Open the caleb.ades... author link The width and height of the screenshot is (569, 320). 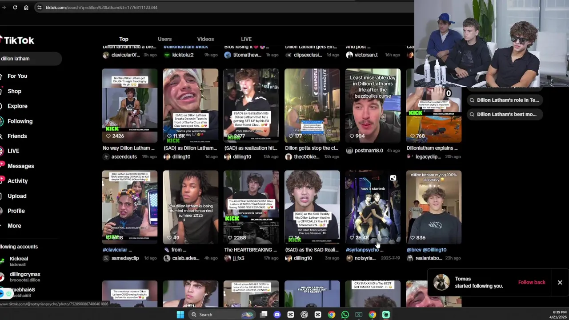(186, 258)
